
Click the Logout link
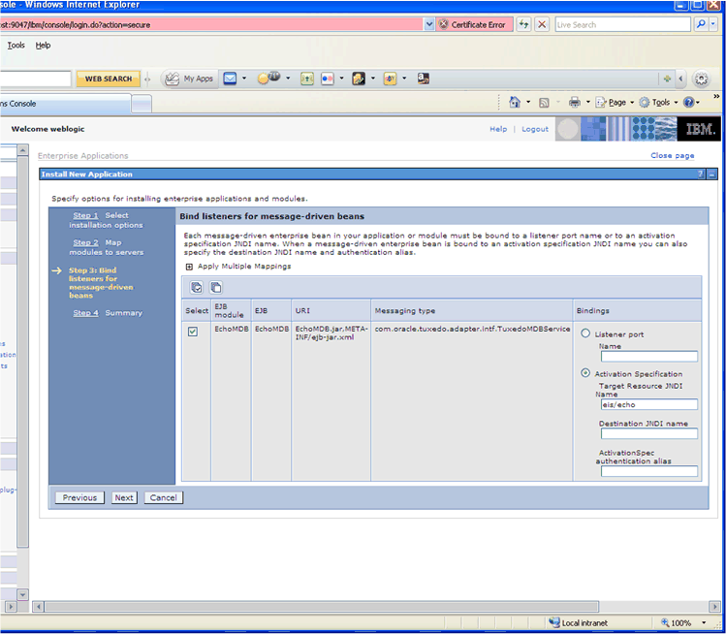tap(535, 129)
